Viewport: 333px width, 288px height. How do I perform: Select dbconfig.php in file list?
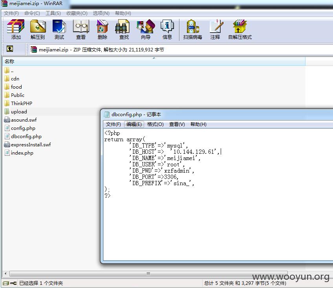coord(26,137)
